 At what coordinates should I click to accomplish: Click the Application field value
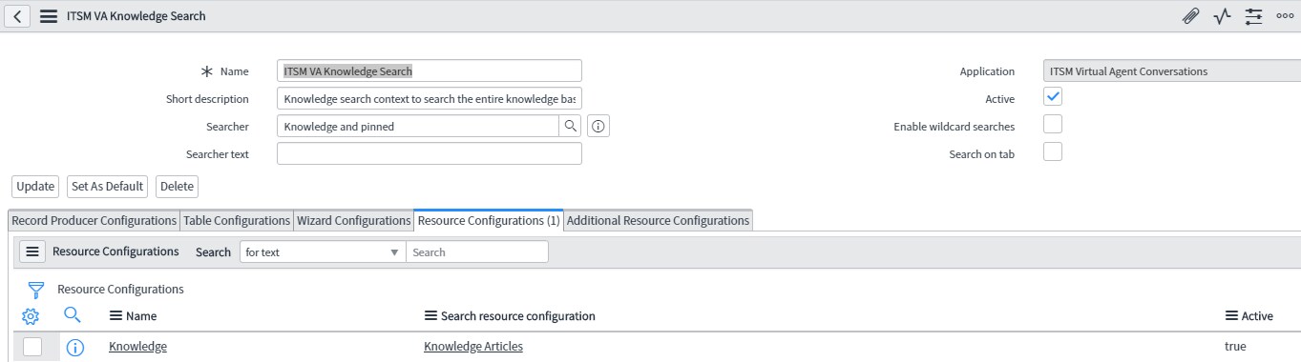1172,70
